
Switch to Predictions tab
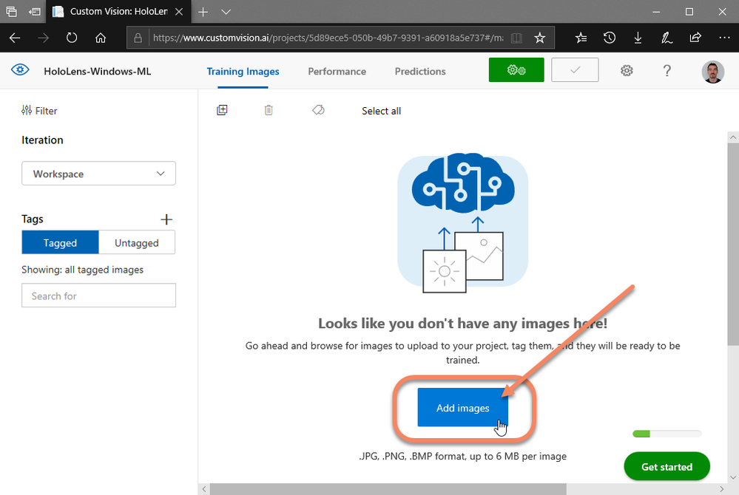click(x=420, y=72)
